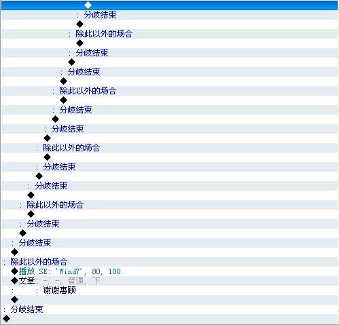The width and height of the screenshot is (339, 325).
Task: Click the empty diamond row under 谢谢惠顾
Action: click(169, 300)
